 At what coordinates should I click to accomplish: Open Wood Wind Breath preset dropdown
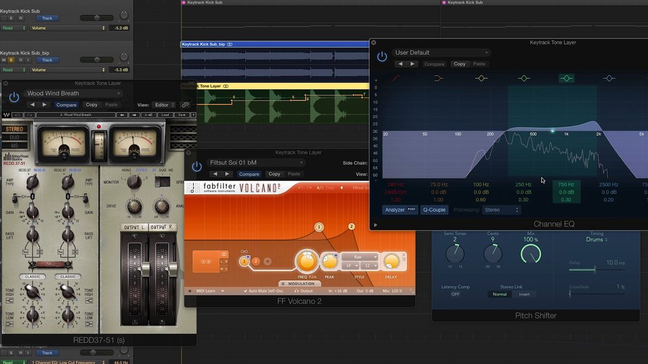coord(73,93)
